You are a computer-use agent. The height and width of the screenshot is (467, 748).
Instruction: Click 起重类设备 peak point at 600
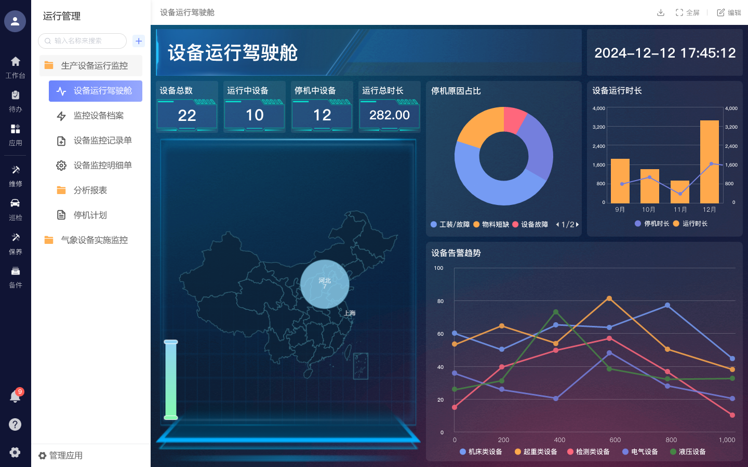609,298
